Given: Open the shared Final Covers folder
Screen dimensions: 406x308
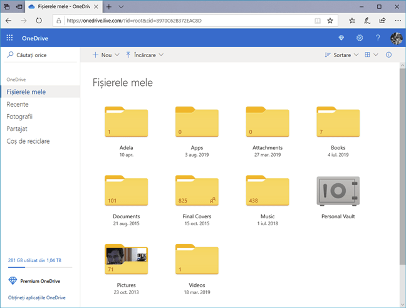Looking at the screenshot, I should click(197, 190).
